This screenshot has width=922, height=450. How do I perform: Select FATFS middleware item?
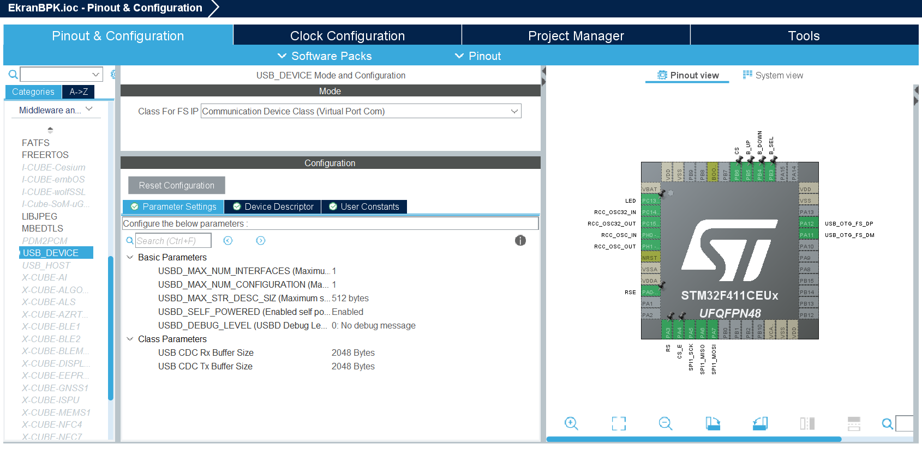pos(35,143)
